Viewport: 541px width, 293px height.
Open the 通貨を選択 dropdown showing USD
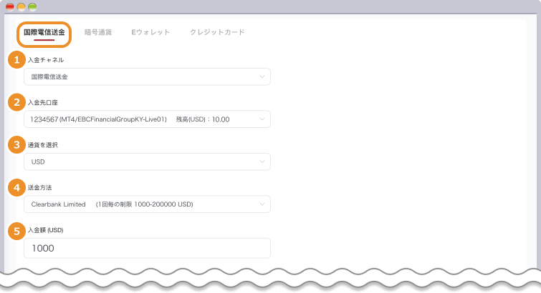[x=147, y=162]
